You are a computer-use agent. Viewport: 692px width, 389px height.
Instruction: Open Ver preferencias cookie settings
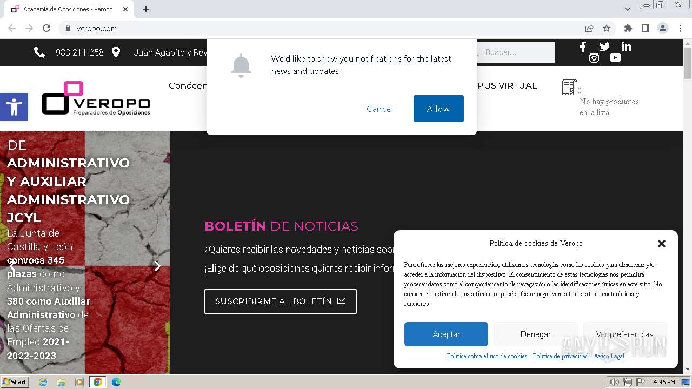pyautogui.click(x=624, y=334)
